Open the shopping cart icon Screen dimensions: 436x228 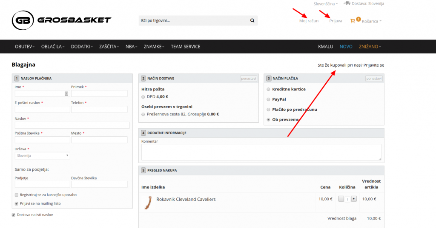(353, 21)
